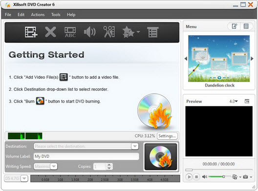
Task: Click the inline Burn icon in step 3
Action: pos(40,101)
